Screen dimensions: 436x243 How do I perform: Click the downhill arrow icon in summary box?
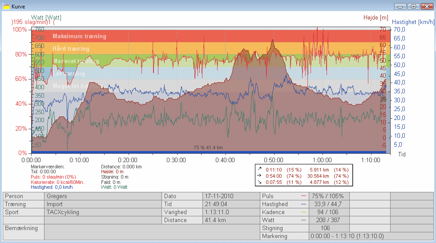click(x=259, y=182)
